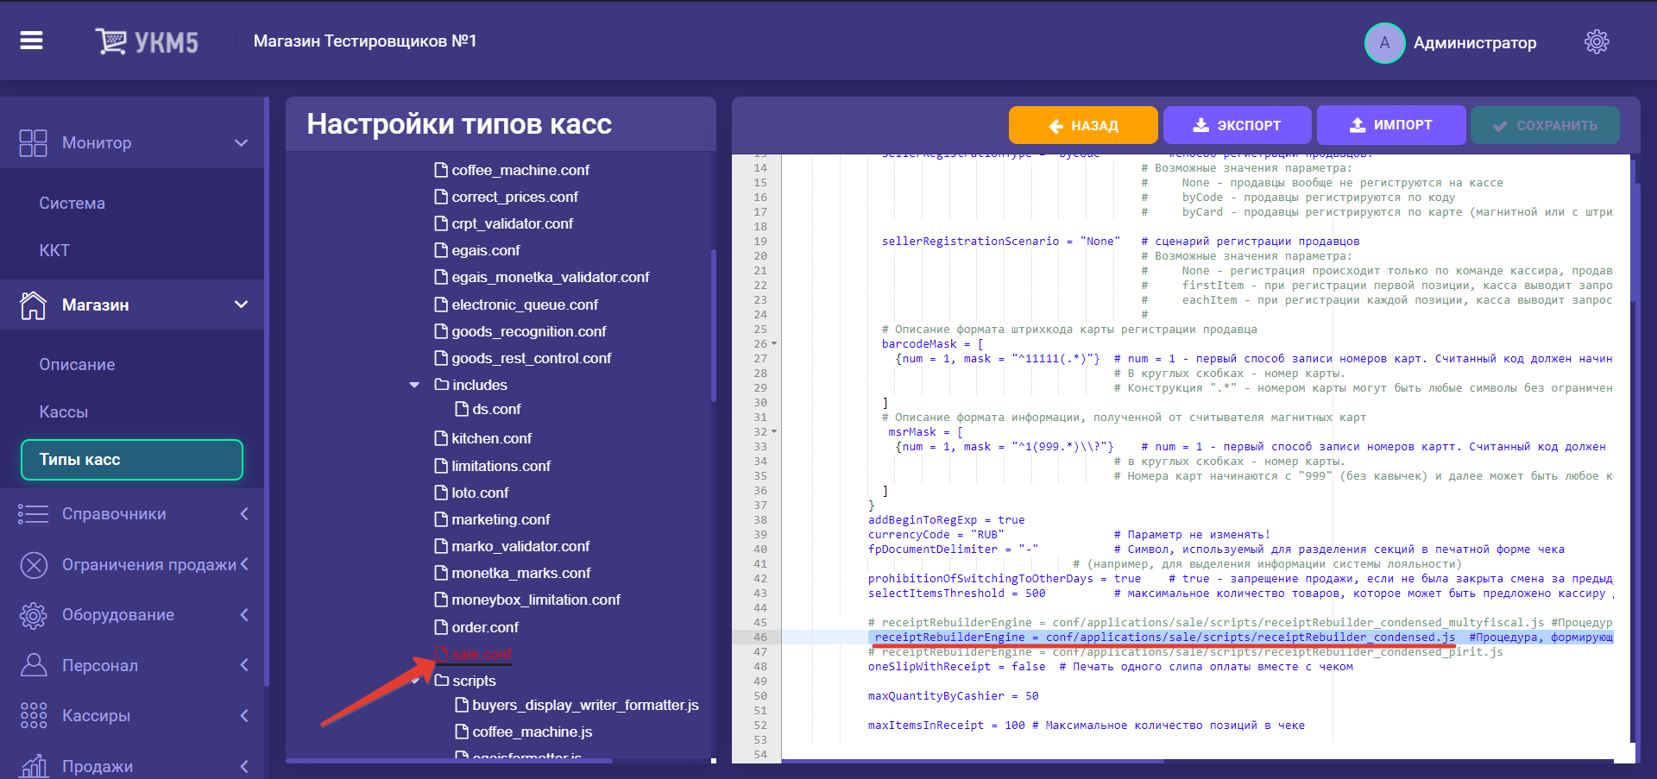Click the Администратор avatar circle
This screenshot has width=1657, height=779.
point(1384,42)
